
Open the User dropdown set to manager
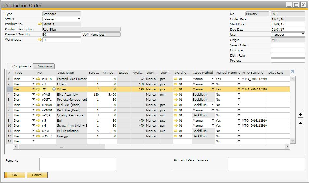point(303,34)
